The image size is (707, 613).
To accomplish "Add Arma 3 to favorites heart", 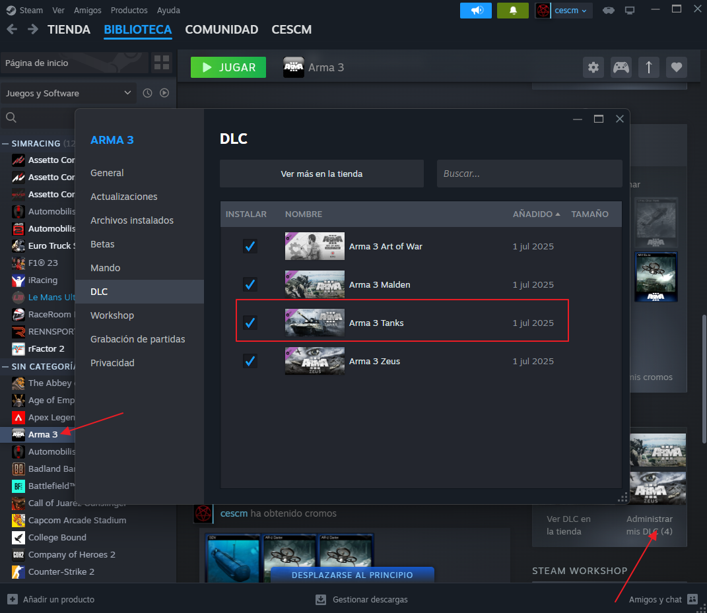I will [x=676, y=67].
